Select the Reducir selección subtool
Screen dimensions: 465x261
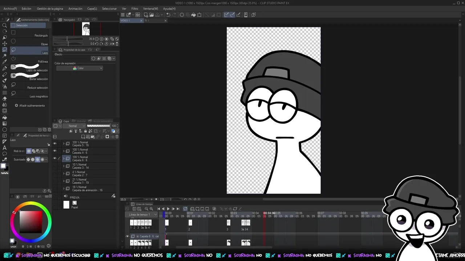click(x=29, y=86)
